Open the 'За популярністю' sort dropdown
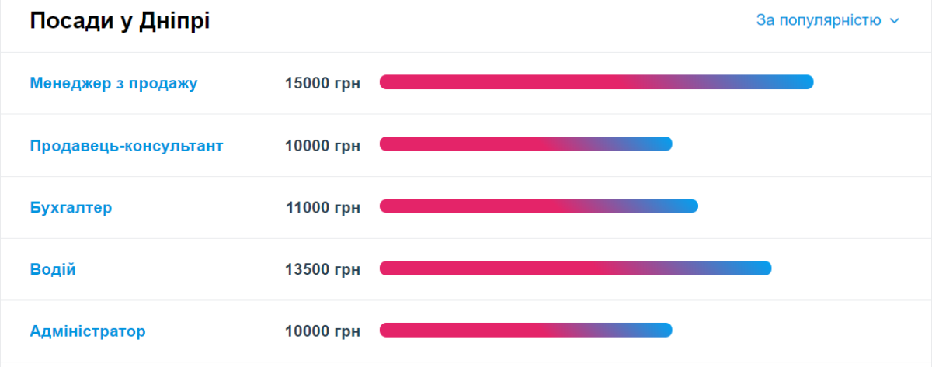 coord(819,21)
